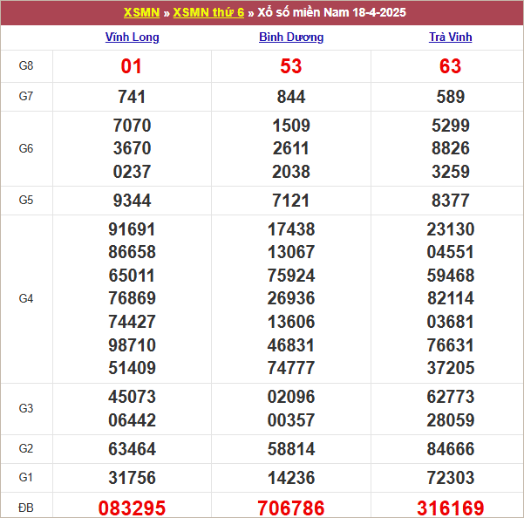Click G2 result 58814
This screenshot has height=518, width=524.
[x=291, y=449]
